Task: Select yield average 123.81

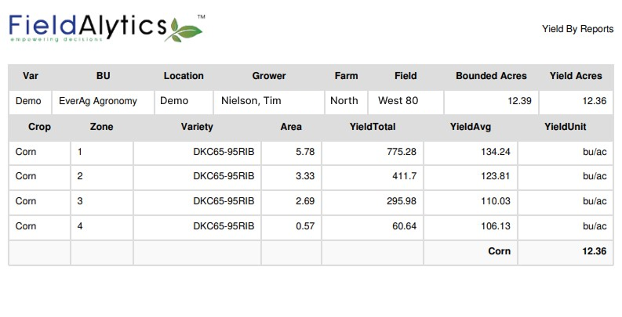Action: 496,176
